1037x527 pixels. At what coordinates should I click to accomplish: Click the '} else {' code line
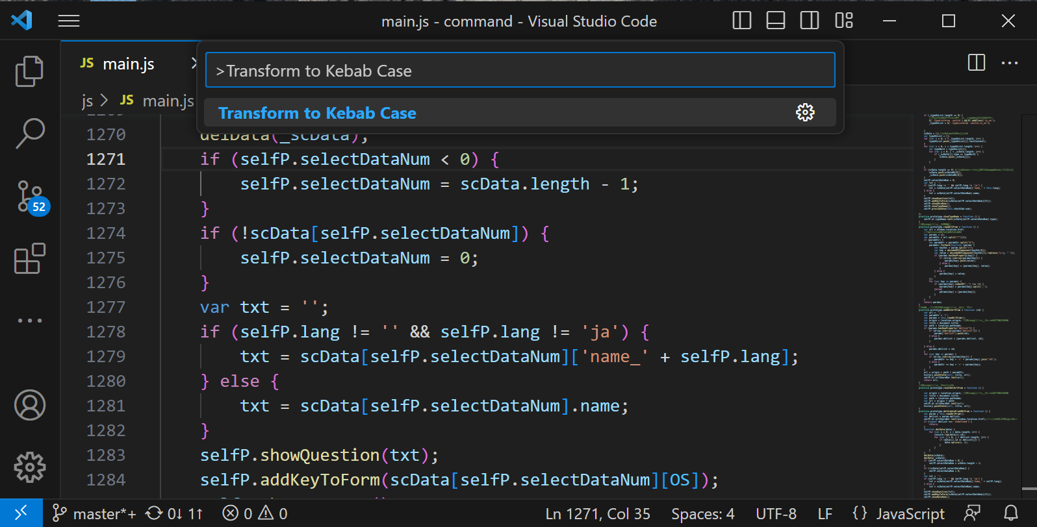click(240, 381)
